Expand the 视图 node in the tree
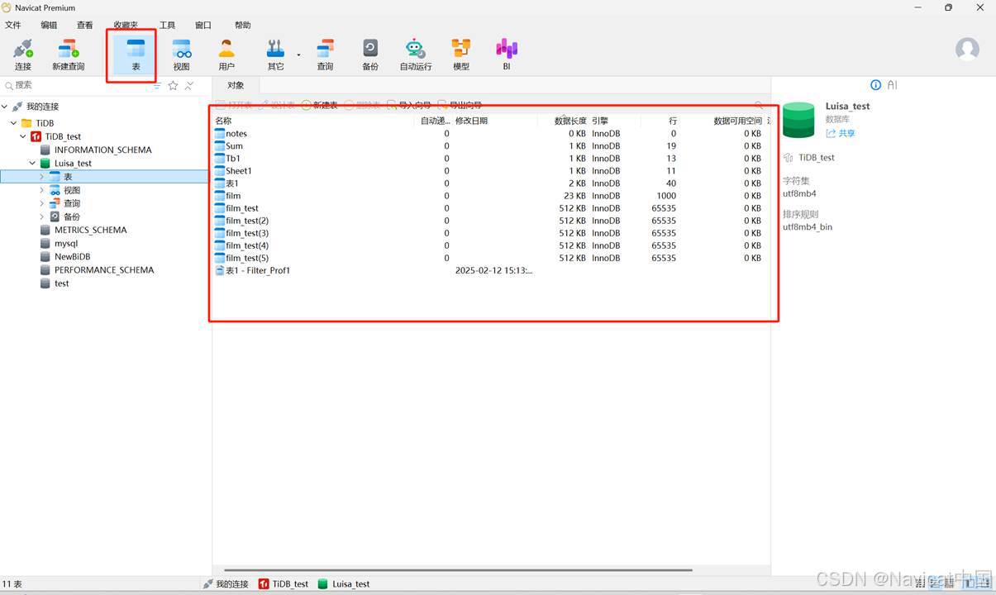This screenshot has height=595, width=996. tap(42, 190)
